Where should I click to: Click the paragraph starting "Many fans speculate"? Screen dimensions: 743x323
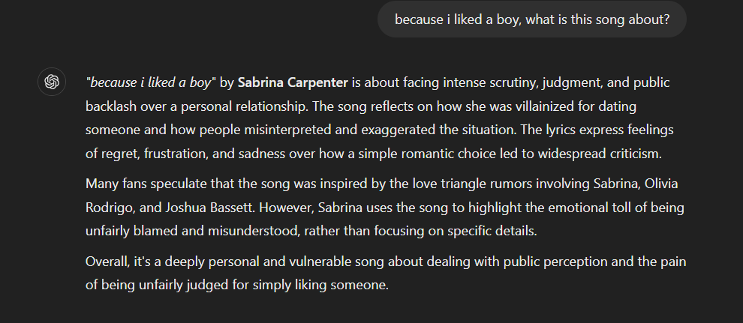click(x=385, y=207)
